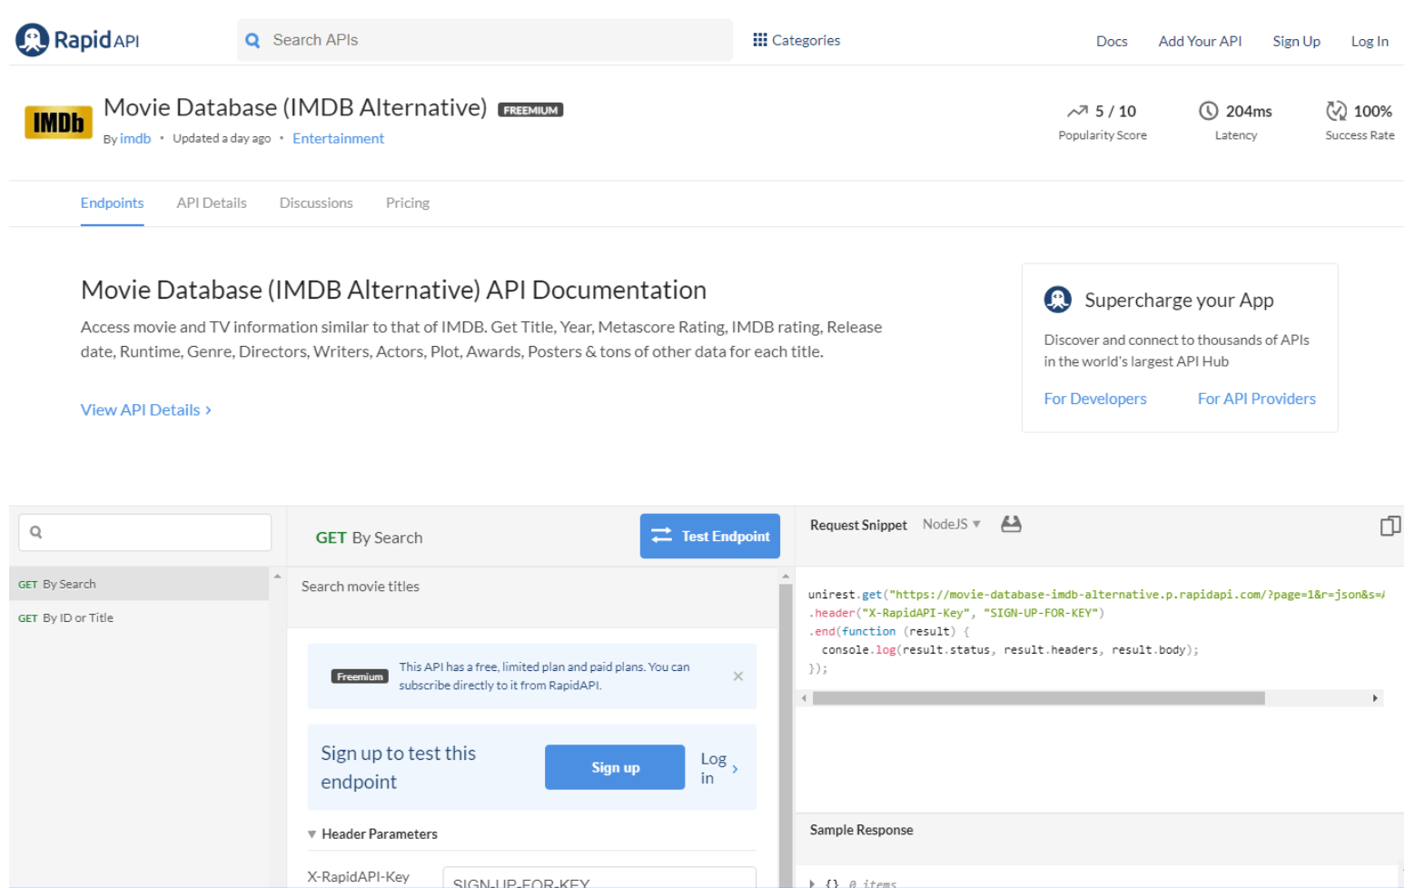Click the magnifier in Search APIs field

[252, 40]
